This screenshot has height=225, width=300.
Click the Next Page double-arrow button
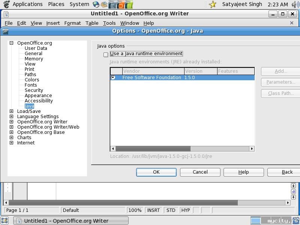point(293,197)
